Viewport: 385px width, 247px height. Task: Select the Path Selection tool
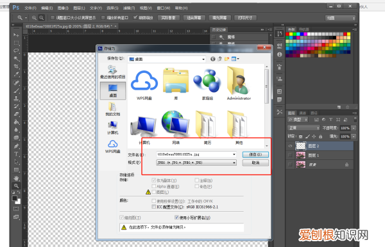click(x=16, y=162)
